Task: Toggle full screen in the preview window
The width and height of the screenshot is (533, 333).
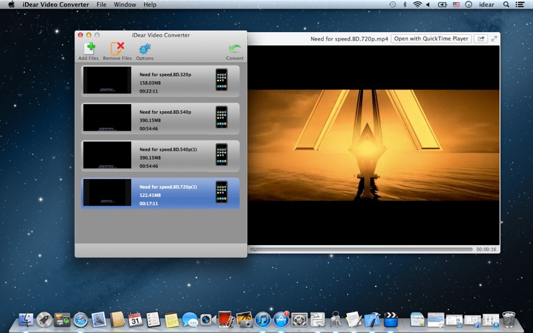Action: (494, 39)
